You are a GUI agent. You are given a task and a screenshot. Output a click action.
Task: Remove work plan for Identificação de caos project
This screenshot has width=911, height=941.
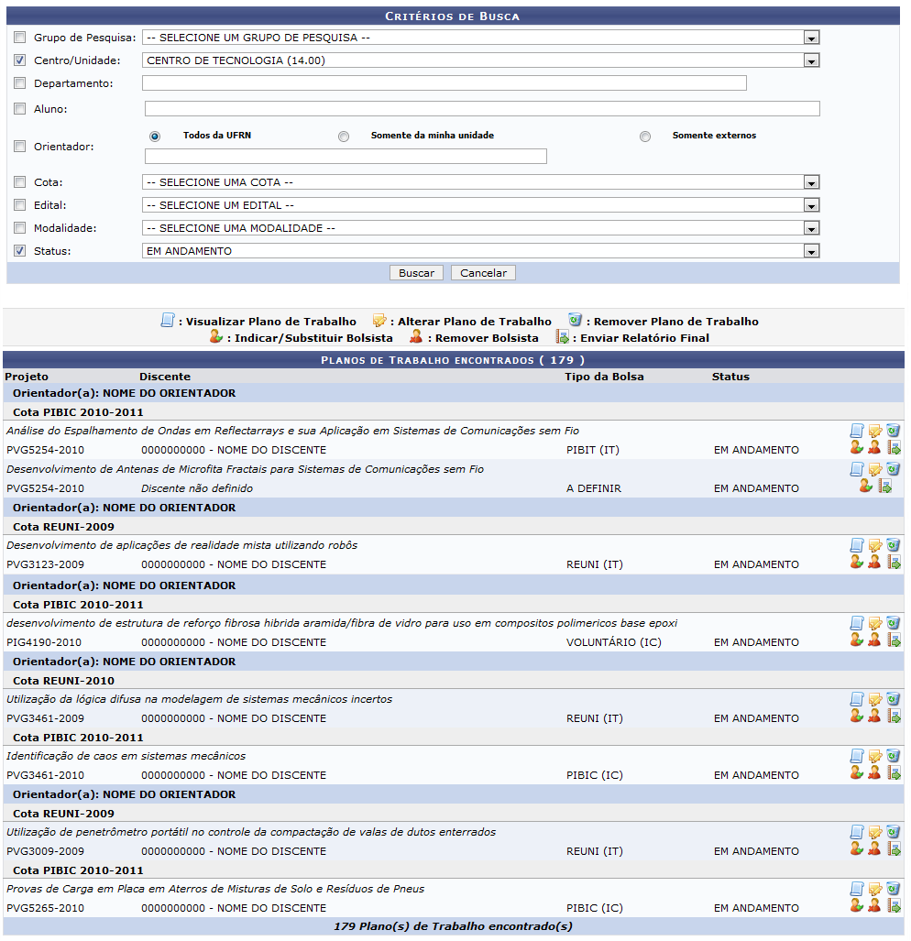coord(893,756)
